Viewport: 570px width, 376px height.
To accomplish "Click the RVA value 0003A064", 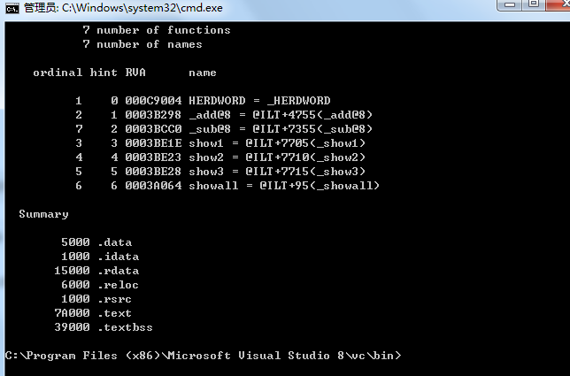I will tap(153, 186).
